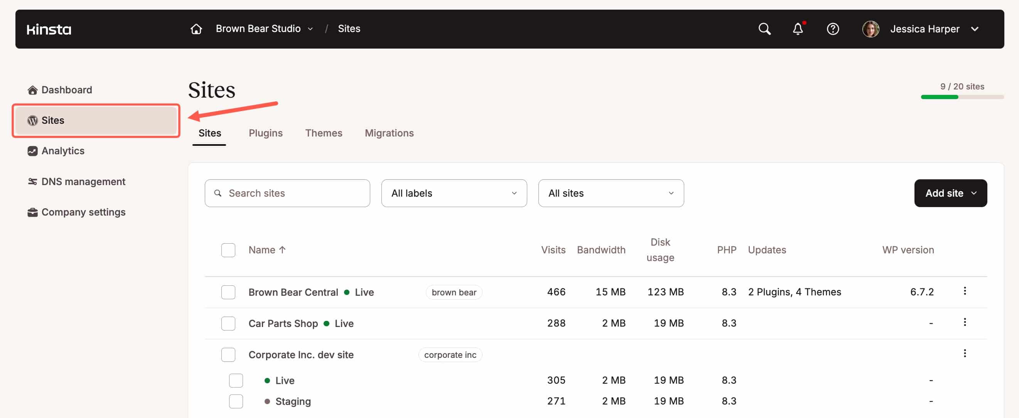Click the Kinsta logo
Screen dimensions: 1019x418
tap(49, 29)
